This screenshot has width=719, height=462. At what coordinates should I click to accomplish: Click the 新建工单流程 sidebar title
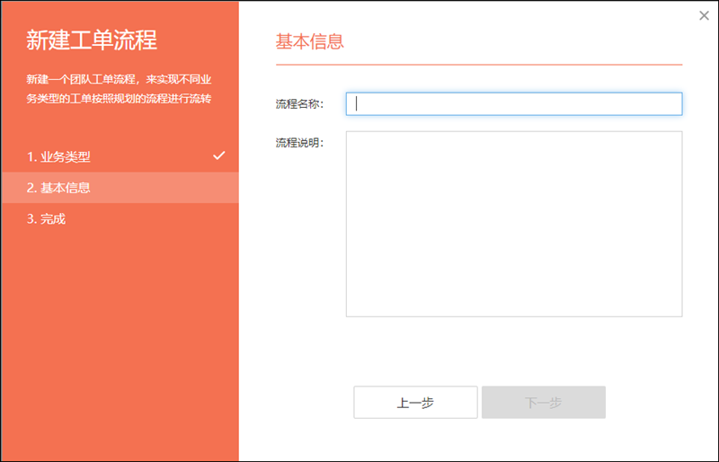(x=92, y=40)
